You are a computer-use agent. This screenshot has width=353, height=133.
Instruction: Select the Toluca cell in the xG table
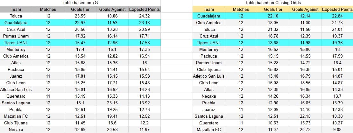16,16
